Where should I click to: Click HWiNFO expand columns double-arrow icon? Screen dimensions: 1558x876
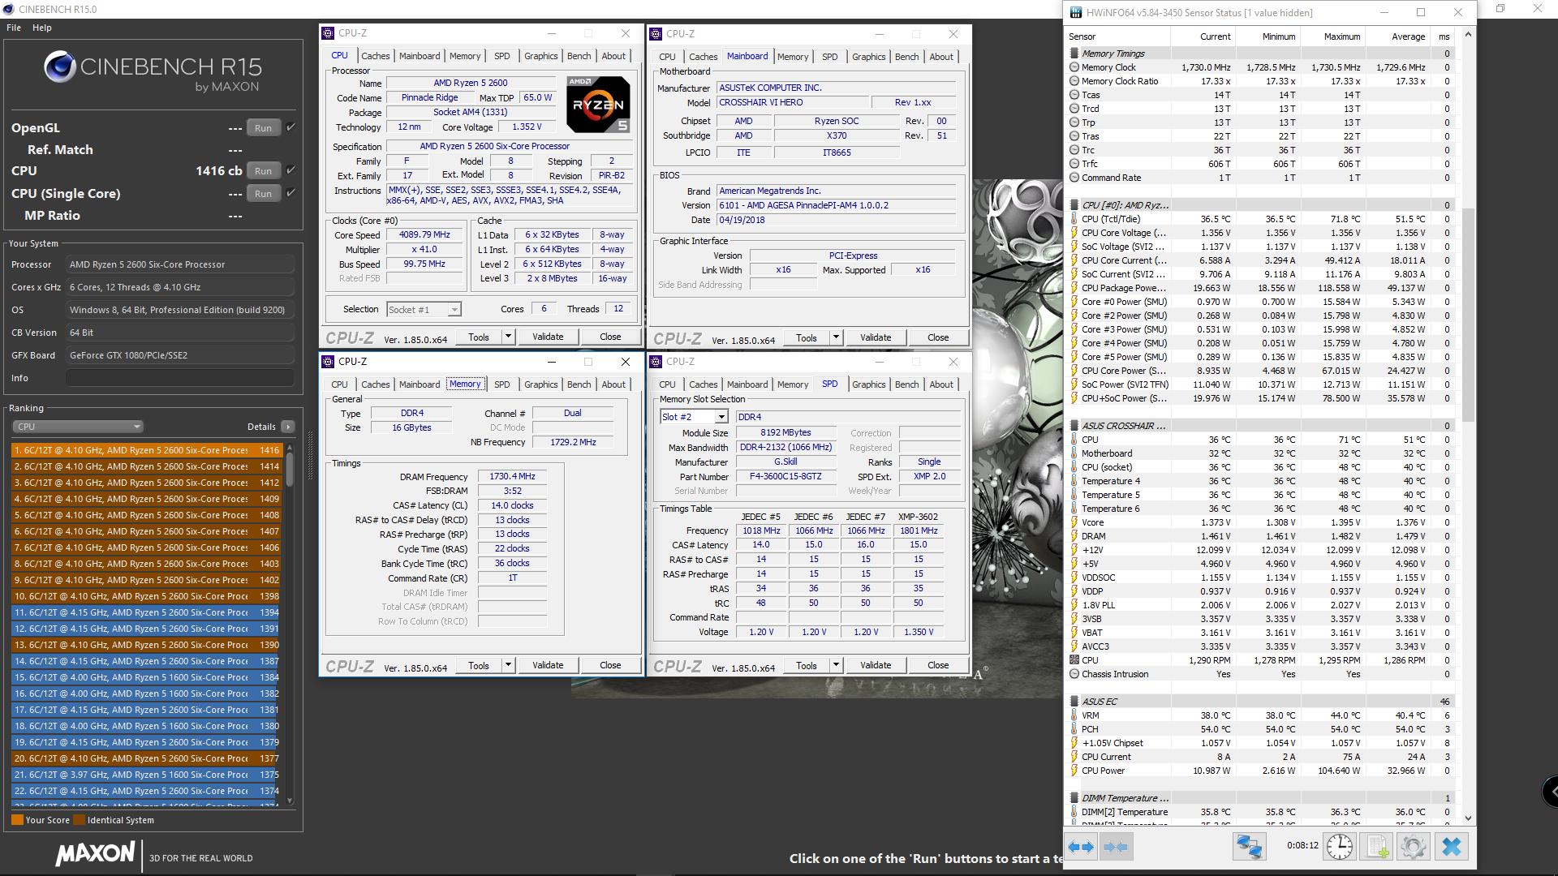1081,847
